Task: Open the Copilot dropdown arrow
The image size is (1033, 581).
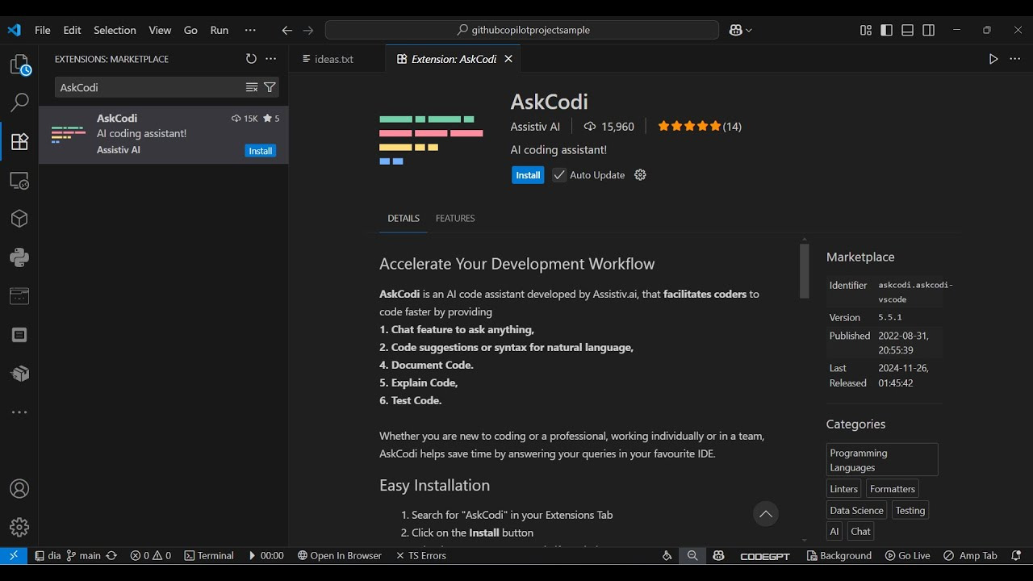Action: (x=749, y=30)
